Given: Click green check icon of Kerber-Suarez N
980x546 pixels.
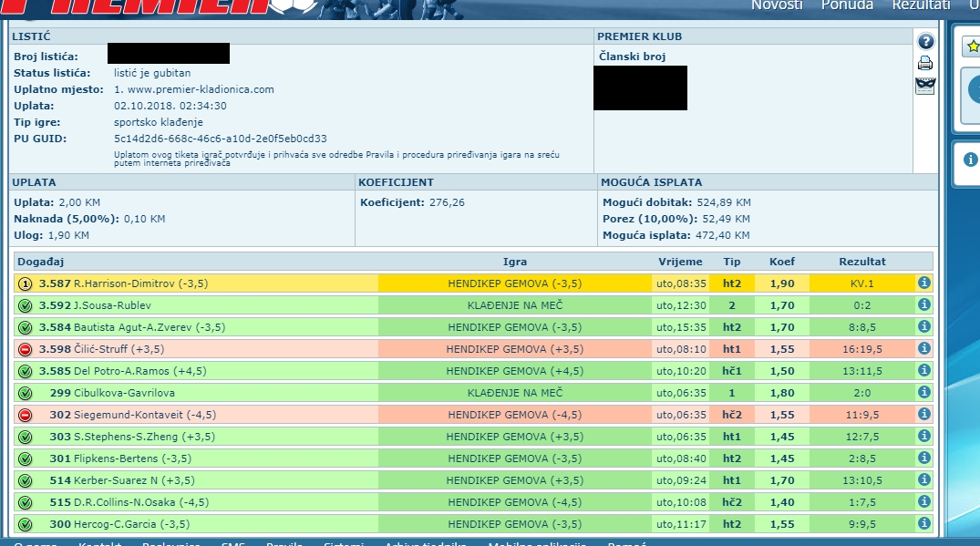Looking at the screenshot, I should [x=25, y=480].
